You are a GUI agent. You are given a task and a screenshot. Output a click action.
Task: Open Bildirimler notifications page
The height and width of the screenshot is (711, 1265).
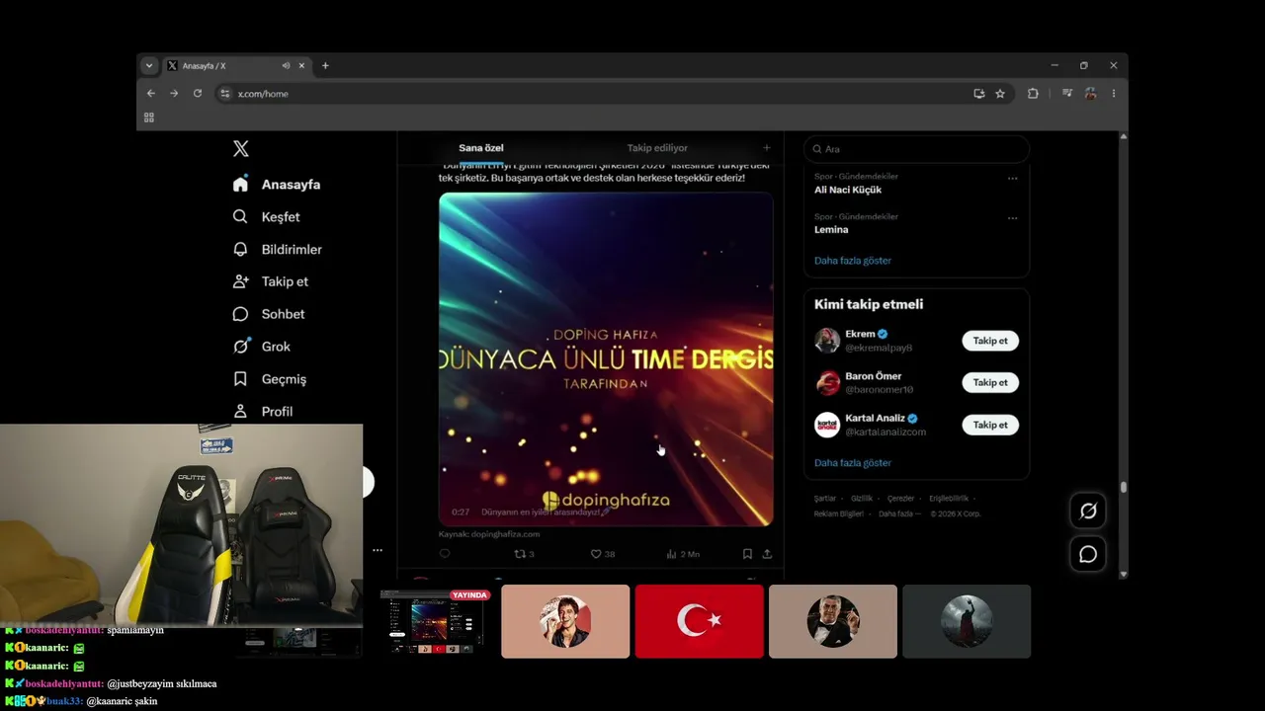(x=277, y=250)
